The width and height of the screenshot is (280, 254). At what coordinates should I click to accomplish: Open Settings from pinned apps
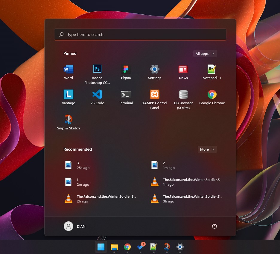pyautogui.click(x=154, y=72)
